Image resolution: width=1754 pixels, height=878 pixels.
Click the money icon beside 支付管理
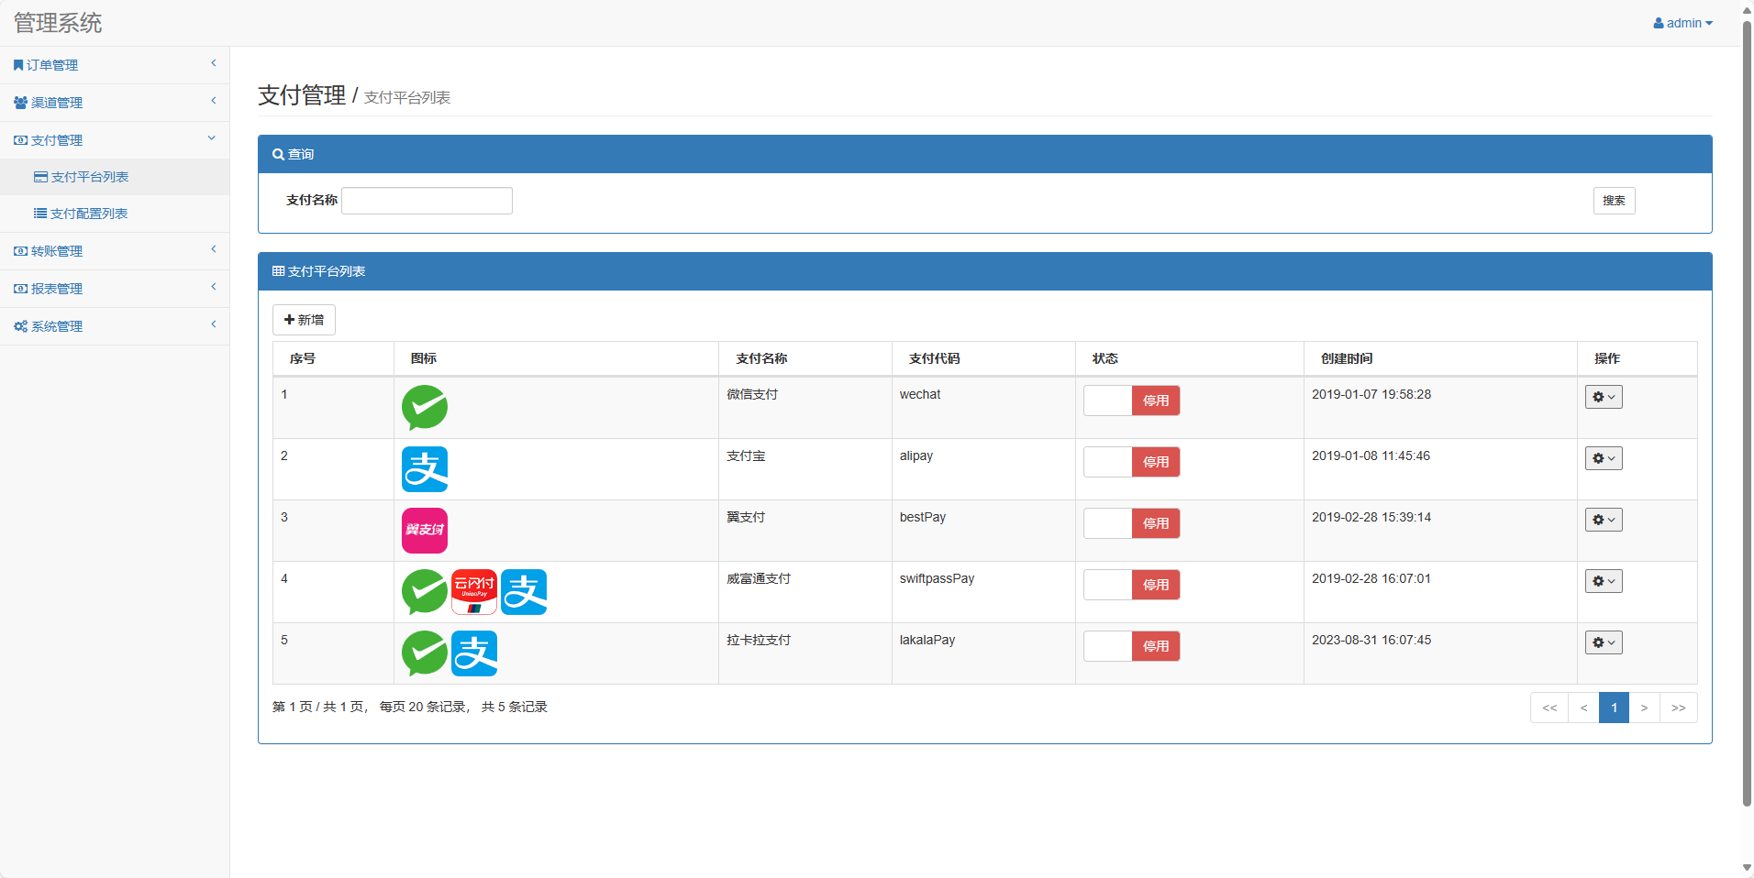(20, 140)
